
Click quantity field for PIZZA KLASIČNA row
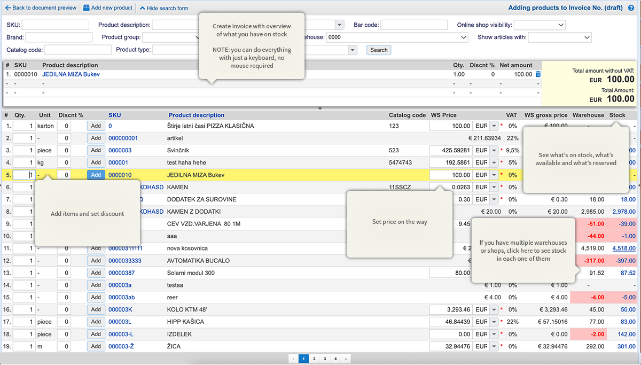[x=24, y=126]
